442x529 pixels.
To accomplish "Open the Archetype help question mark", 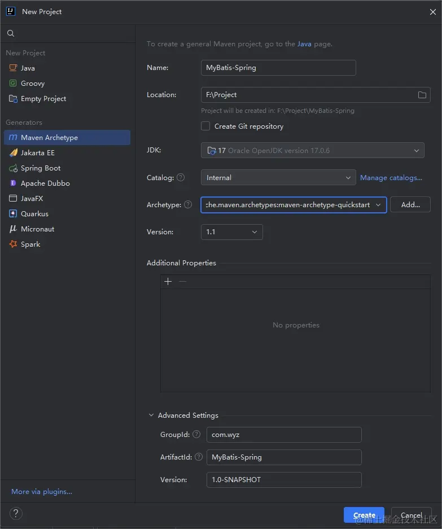I will pyautogui.click(x=188, y=204).
